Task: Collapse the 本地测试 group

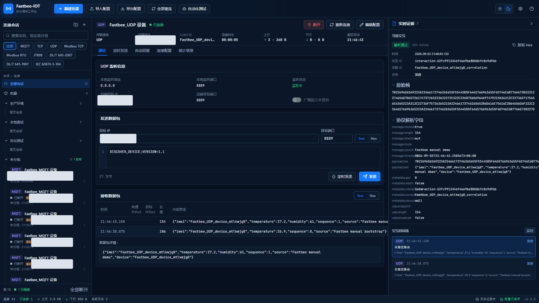Action: pyautogui.click(x=6, y=122)
